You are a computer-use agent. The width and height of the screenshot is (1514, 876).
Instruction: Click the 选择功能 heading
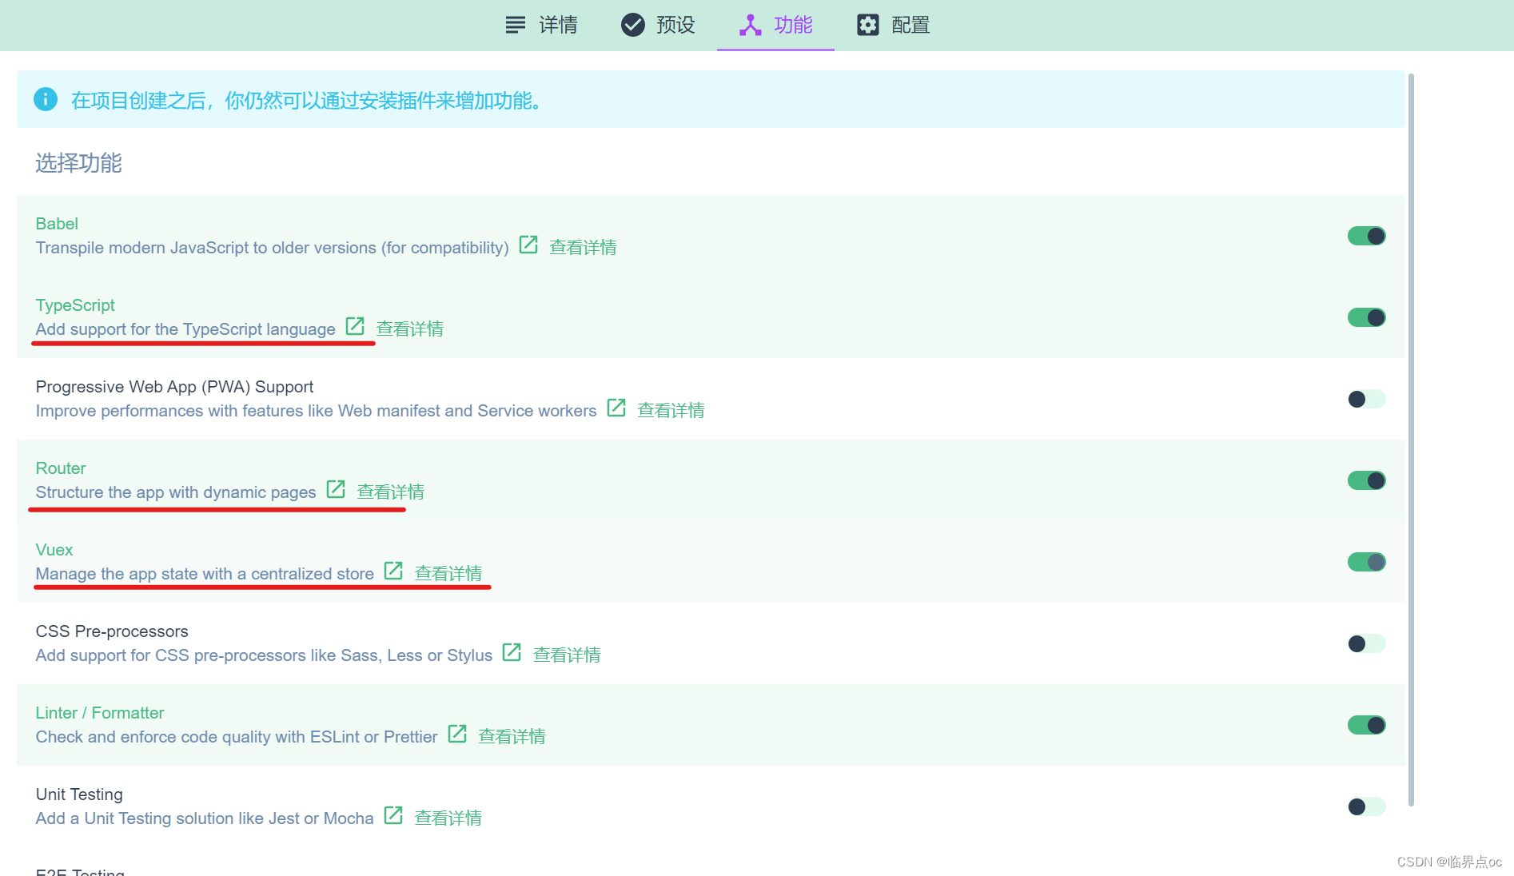coord(78,163)
